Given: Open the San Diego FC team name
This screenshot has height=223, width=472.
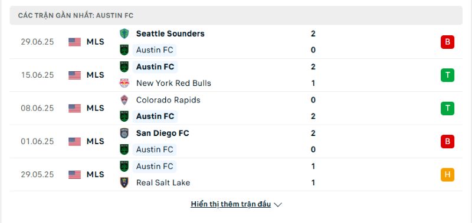Looking at the screenshot, I should [x=163, y=133].
